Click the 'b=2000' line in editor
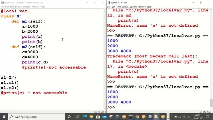Screen dimensions: 213x120 tap(30, 31)
